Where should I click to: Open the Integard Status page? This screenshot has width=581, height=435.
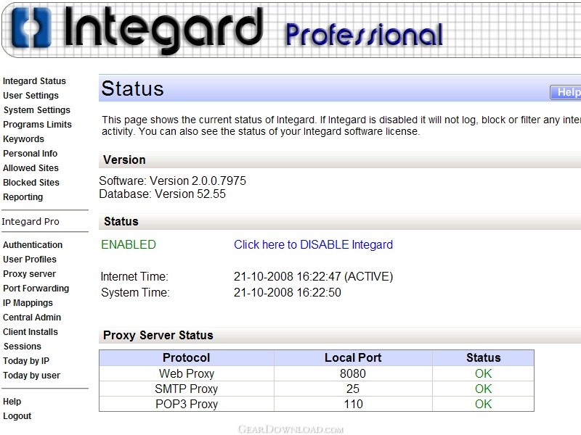click(x=34, y=81)
